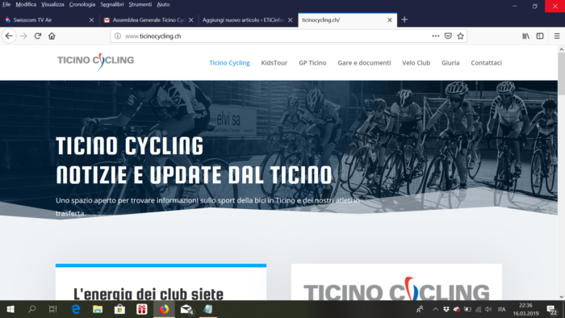Viewport: 565px width, 318px height.
Task: Show hidden system tray icons
Action: pos(436,309)
